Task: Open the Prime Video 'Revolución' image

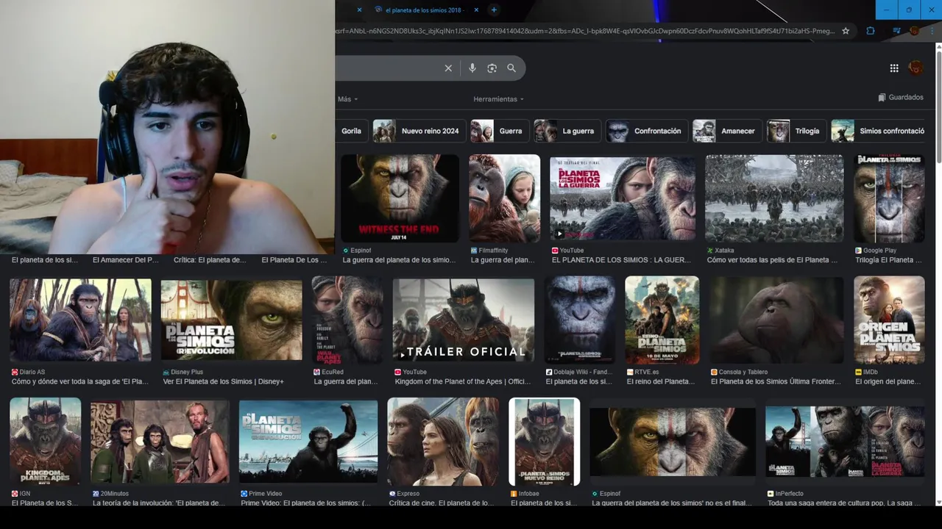Action: pyautogui.click(x=308, y=442)
